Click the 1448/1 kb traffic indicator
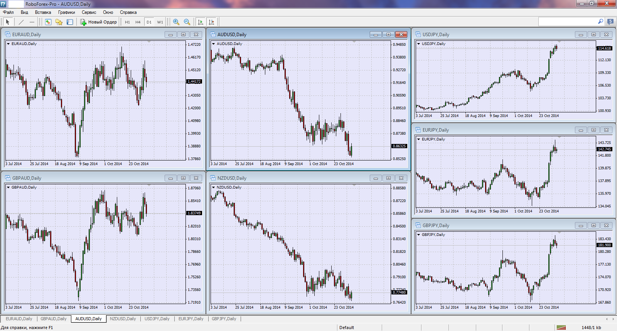The image size is (617, 331). pos(591,328)
